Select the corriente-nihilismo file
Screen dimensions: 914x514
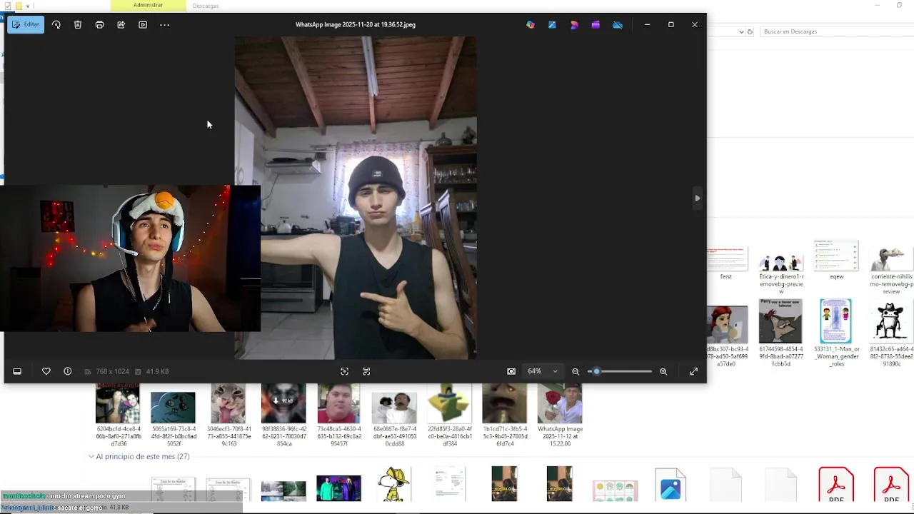891,271
